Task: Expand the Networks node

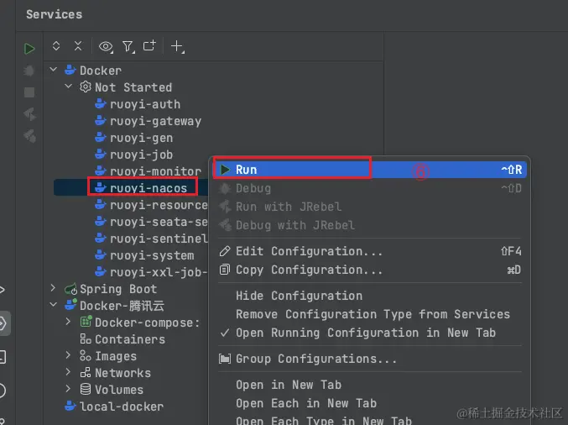Action: (x=68, y=372)
